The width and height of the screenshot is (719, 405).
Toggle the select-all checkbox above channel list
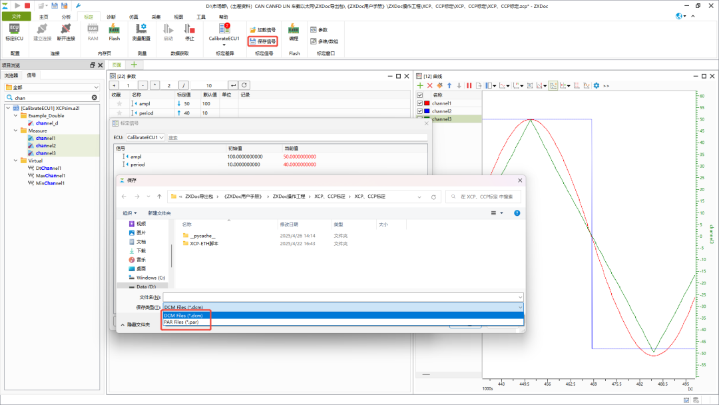pos(419,95)
